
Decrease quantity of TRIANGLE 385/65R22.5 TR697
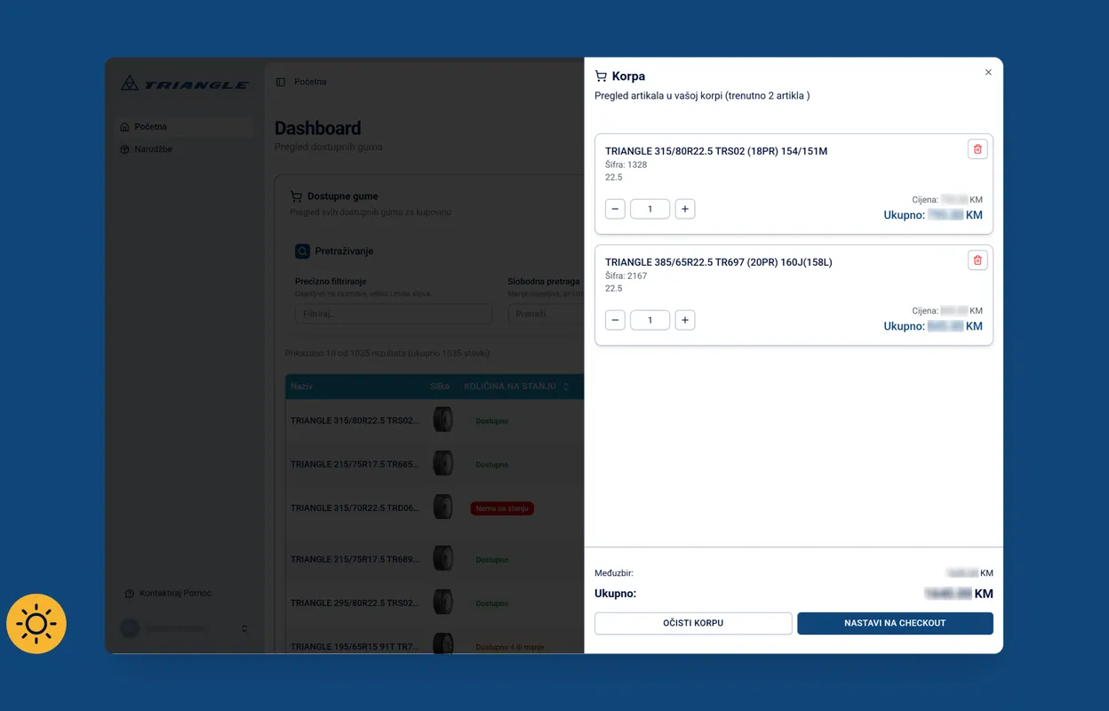pyautogui.click(x=615, y=320)
